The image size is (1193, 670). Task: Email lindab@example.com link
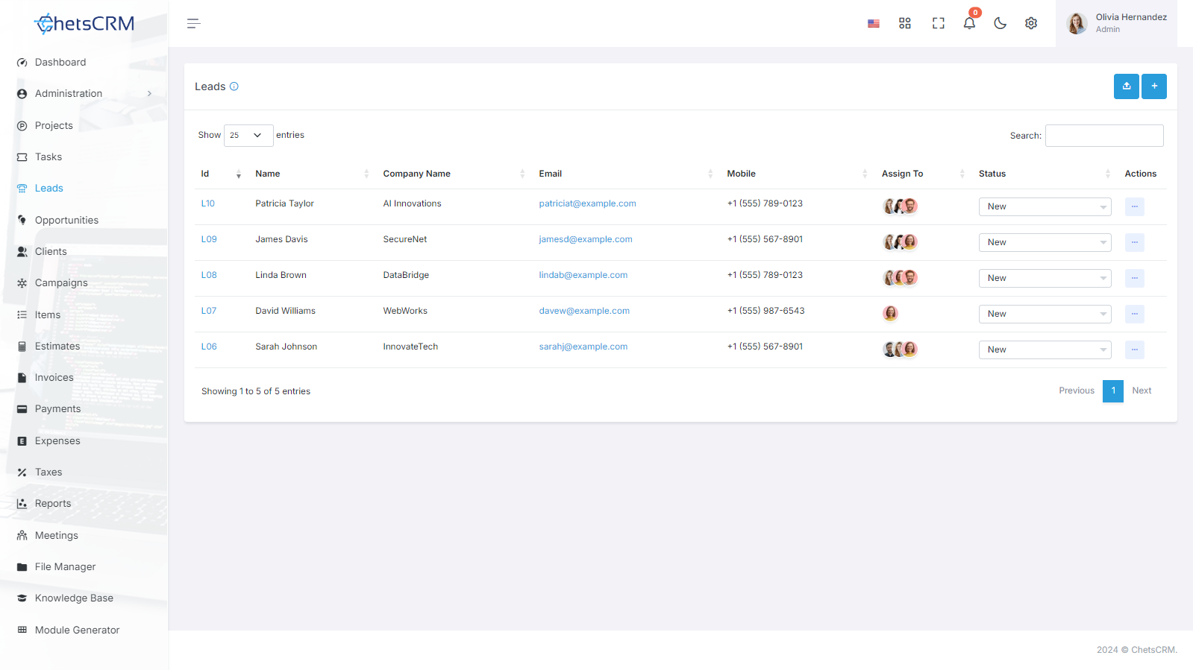(x=583, y=275)
